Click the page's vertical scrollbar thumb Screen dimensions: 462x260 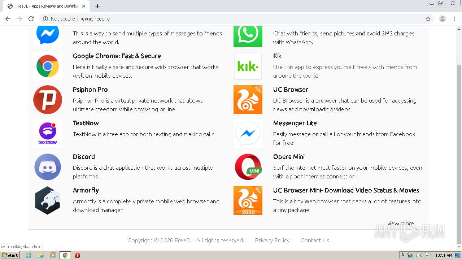(x=459, y=154)
